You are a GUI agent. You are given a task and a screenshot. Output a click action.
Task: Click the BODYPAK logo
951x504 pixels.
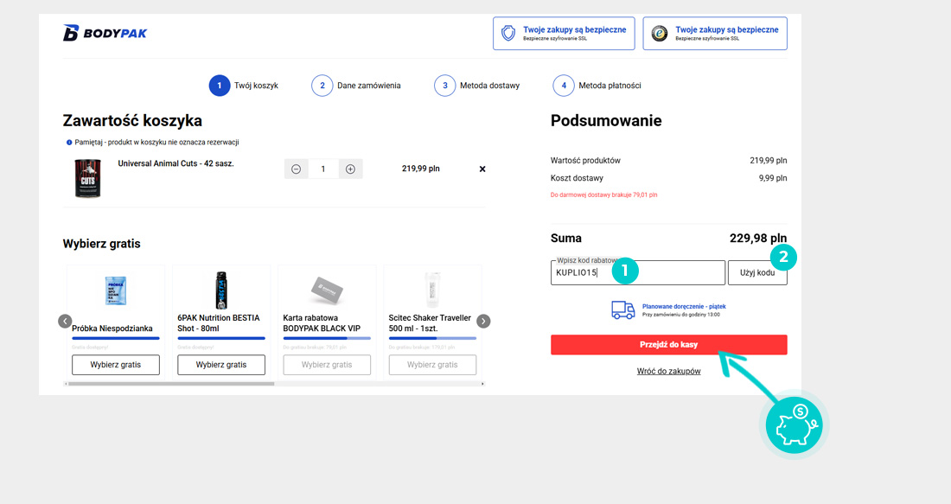[105, 33]
